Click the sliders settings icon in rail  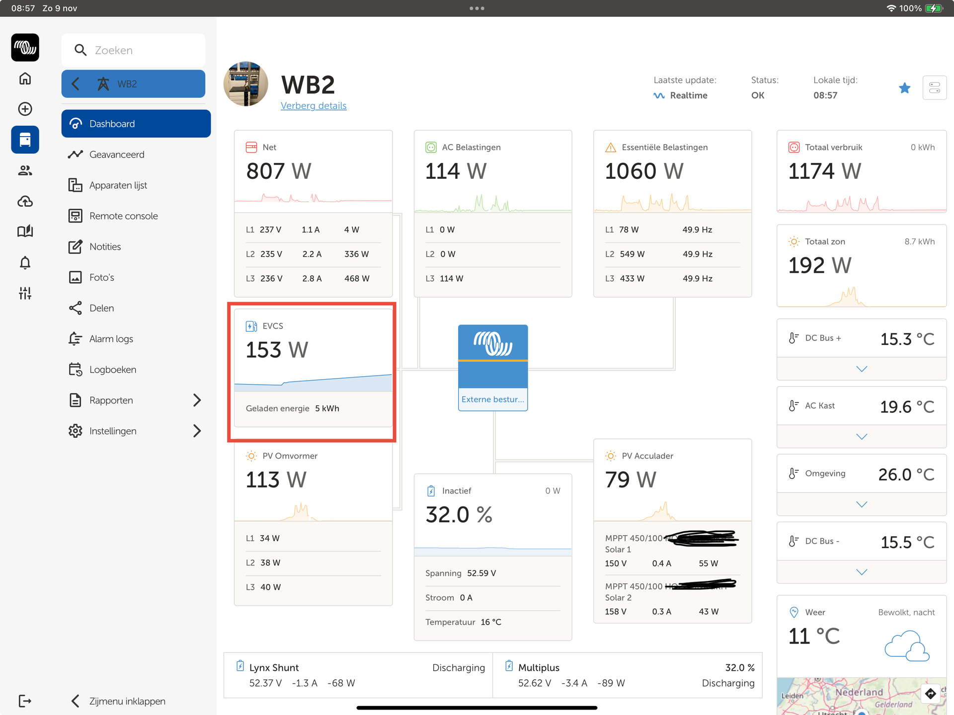(x=25, y=293)
